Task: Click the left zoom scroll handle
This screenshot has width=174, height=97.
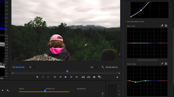Action: click(13, 73)
